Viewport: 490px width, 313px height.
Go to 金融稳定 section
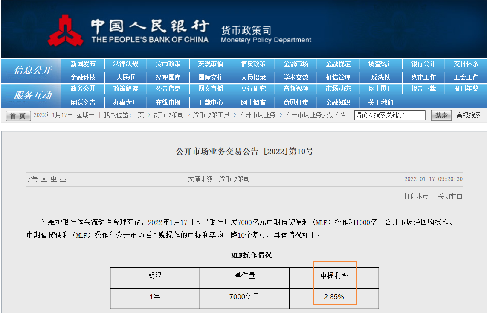[x=338, y=64]
